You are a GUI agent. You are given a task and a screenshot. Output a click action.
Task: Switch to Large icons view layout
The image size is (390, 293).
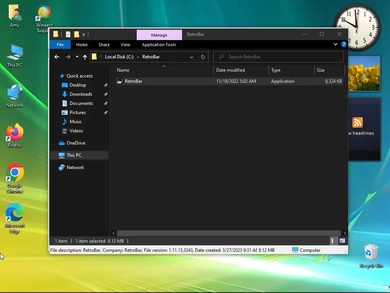[342, 241]
